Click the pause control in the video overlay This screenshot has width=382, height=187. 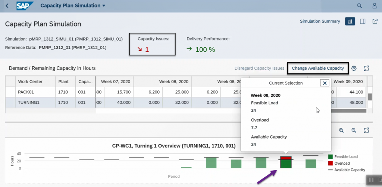tap(371, 180)
